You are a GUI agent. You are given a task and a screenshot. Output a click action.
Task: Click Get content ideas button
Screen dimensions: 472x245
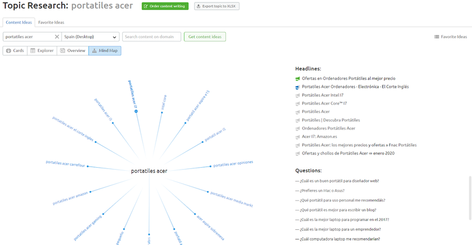205,36
